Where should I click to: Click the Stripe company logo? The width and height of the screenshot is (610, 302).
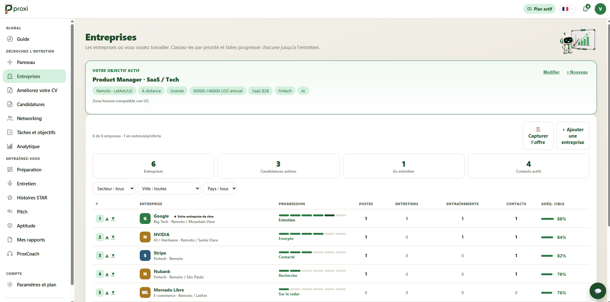[x=145, y=255]
